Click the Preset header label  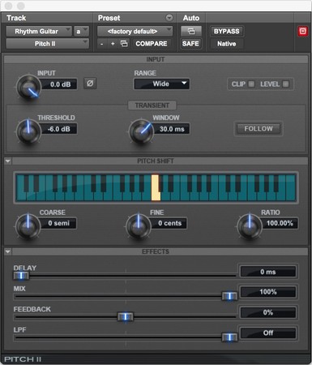tap(109, 18)
